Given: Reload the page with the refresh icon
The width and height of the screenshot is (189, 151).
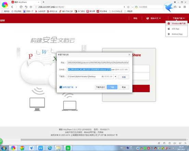Looking at the screenshot, I should (x=21, y=7).
